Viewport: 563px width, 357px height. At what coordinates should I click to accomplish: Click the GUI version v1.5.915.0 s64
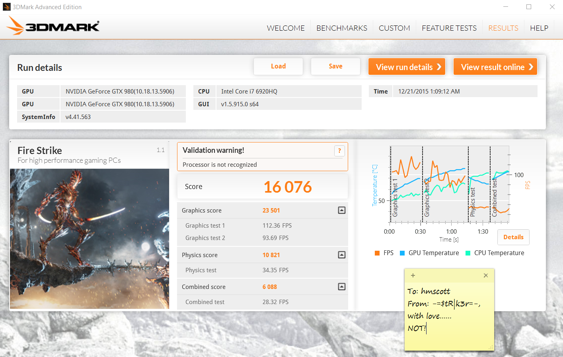pos(240,104)
